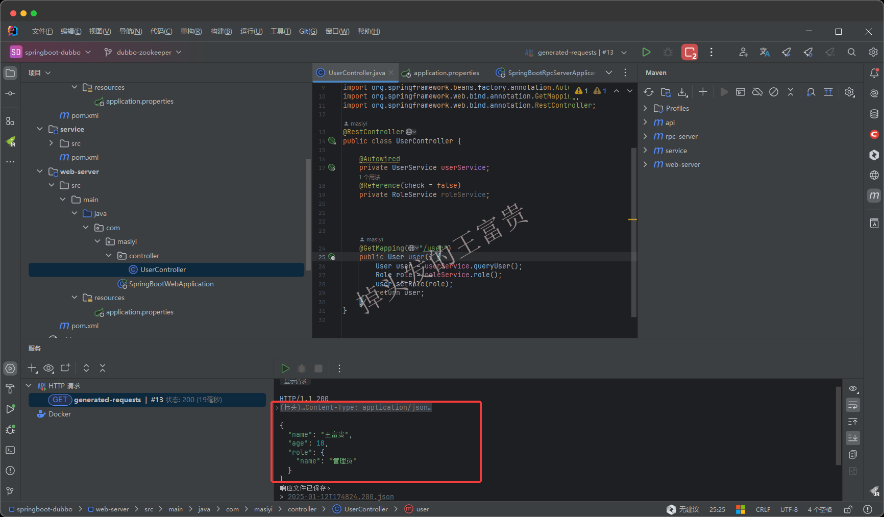Click the 25:25 caret position indicator
The image size is (884, 517).
pos(717,509)
